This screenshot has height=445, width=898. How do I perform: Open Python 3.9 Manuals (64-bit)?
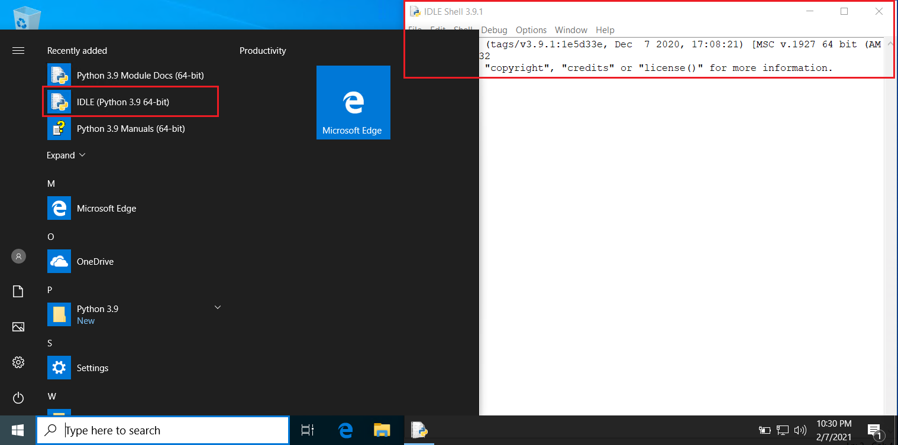133,128
